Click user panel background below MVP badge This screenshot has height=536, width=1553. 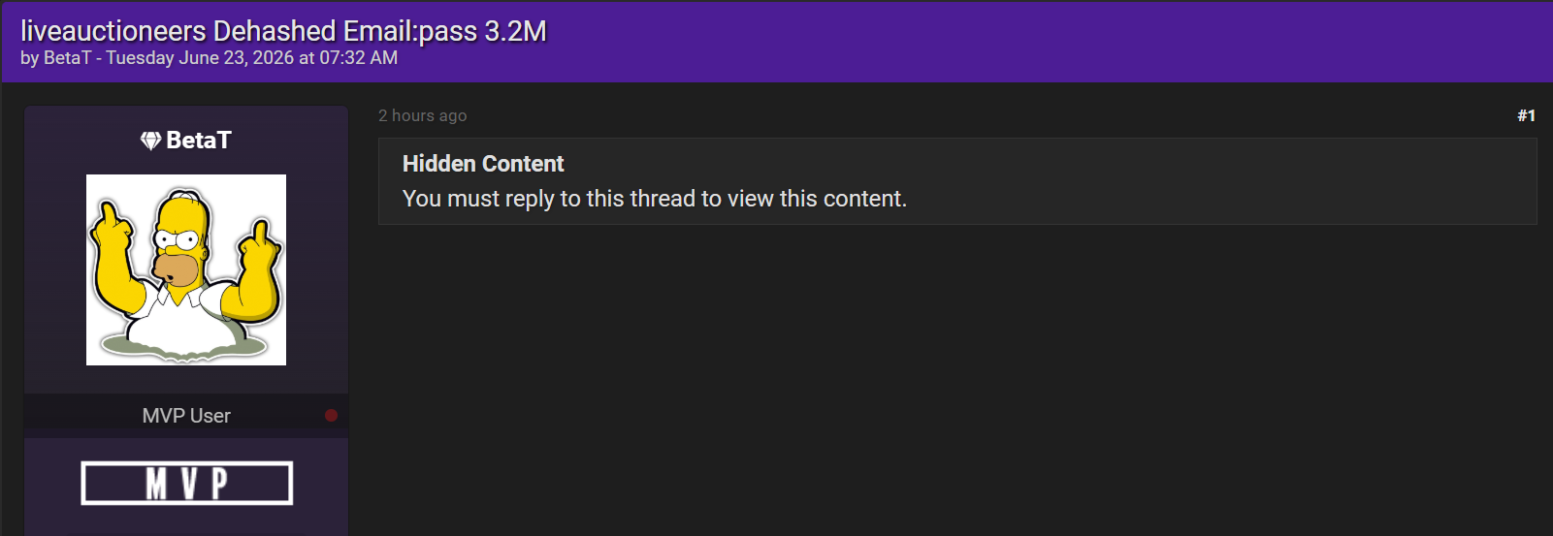pyautogui.click(x=186, y=521)
